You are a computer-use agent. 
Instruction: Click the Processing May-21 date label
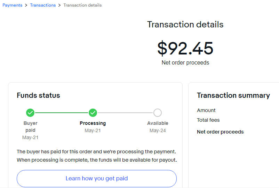(93, 130)
